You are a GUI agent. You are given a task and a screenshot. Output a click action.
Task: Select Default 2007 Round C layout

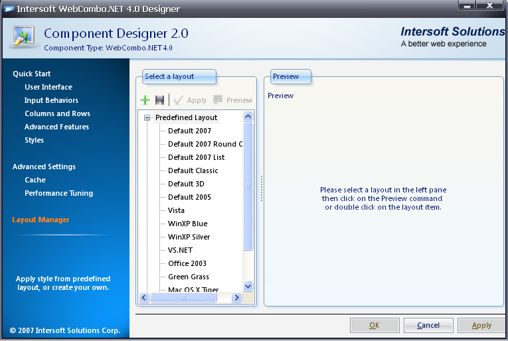pyautogui.click(x=205, y=144)
